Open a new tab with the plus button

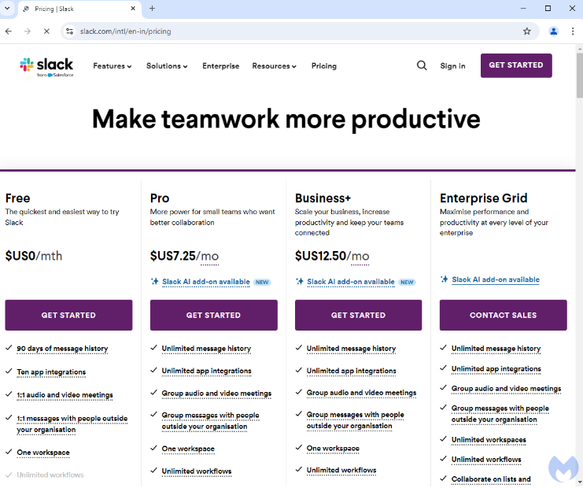coord(152,8)
